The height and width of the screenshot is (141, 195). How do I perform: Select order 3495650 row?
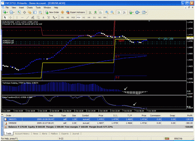99,123
